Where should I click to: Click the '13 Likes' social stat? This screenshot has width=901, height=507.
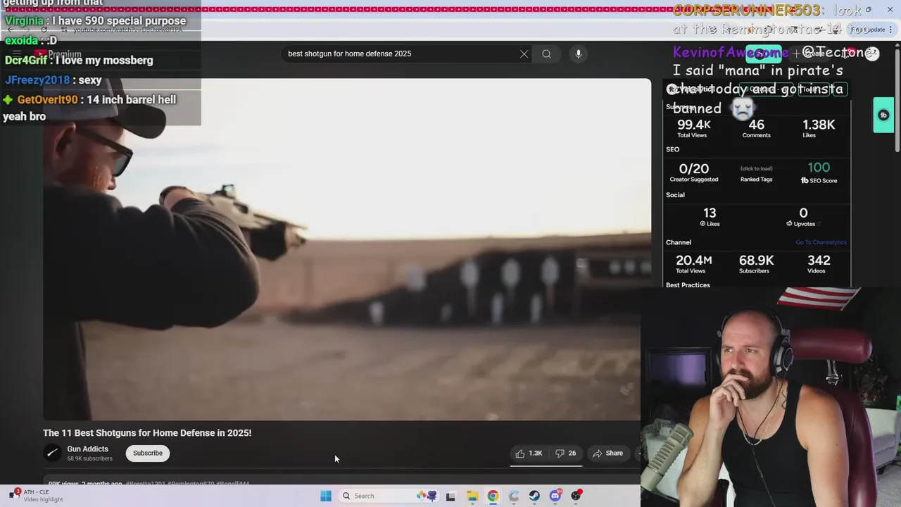[x=710, y=216]
